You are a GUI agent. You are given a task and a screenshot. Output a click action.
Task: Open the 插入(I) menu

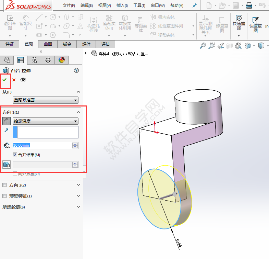click(x=122, y=5)
